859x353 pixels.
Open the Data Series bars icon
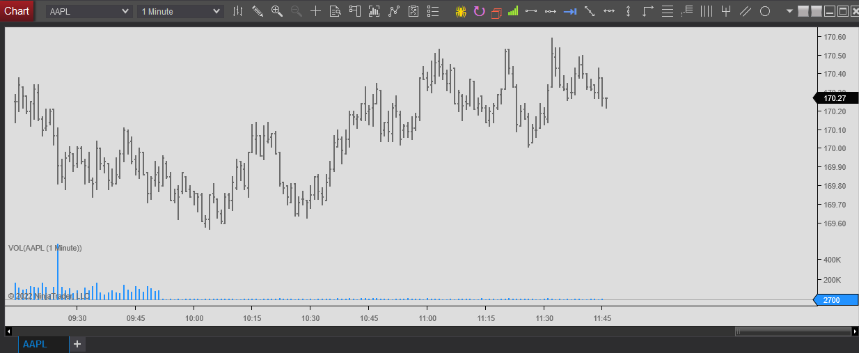tap(375, 11)
